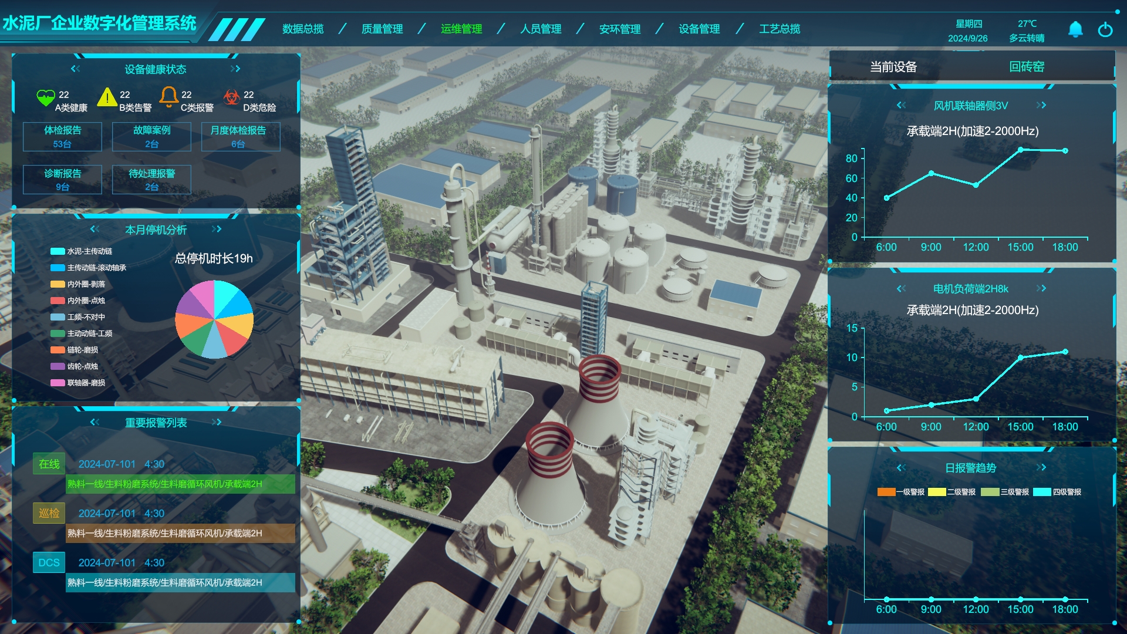
Task: Go to next chart after 风机联轴器侧3V
Action: tap(1041, 106)
